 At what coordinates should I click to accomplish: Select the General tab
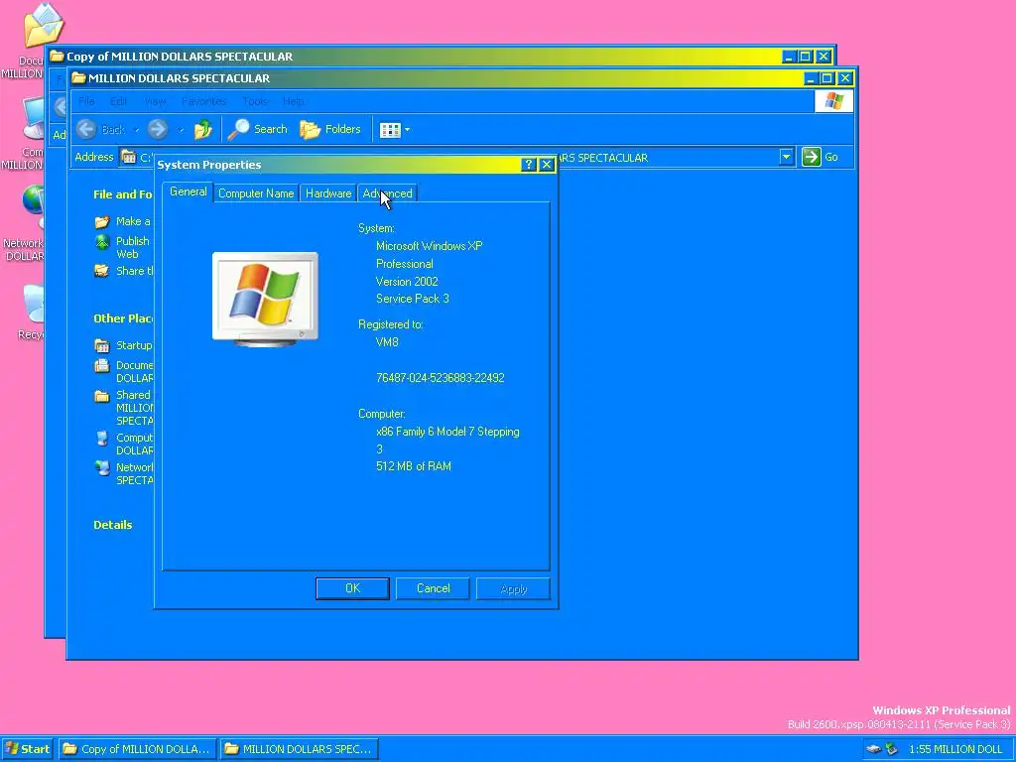click(x=188, y=191)
